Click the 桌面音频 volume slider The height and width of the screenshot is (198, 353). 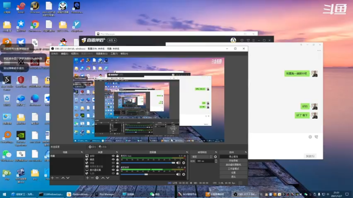[148, 174]
